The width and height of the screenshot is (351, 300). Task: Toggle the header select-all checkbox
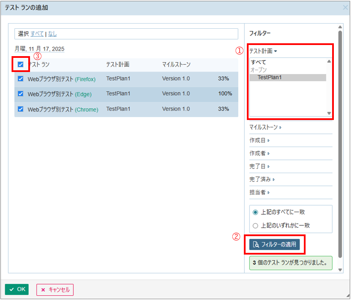tap(21, 65)
